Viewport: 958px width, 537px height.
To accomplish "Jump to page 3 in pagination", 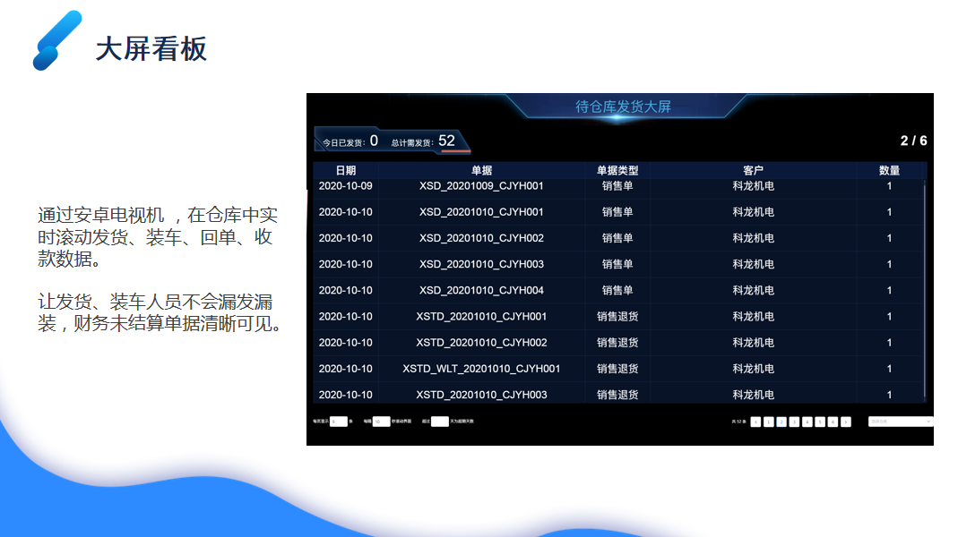I will tap(794, 422).
